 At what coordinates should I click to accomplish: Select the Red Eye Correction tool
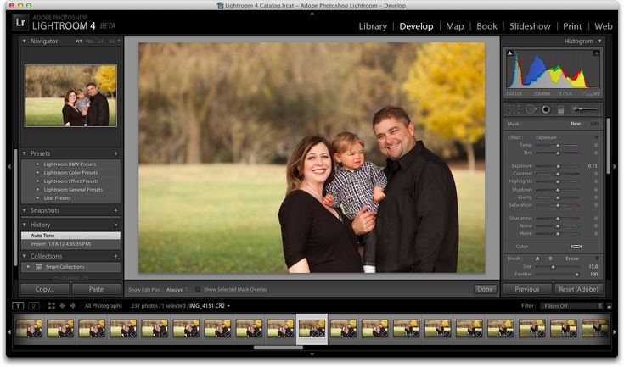546,109
